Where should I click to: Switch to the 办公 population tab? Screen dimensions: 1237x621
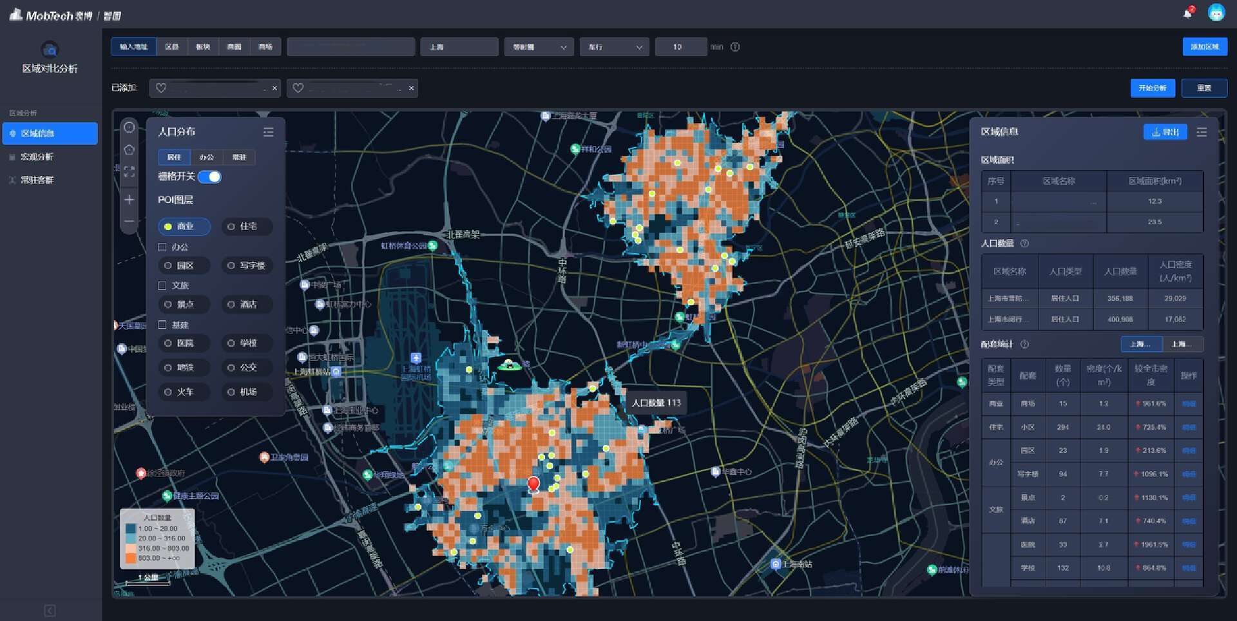tap(206, 157)
